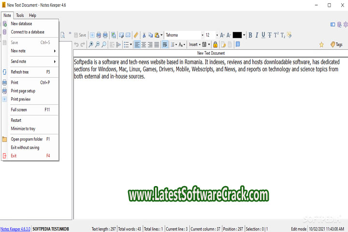
Task: Apply italic formatting to text
Action: pyautogui.click(x=257, y=35)
